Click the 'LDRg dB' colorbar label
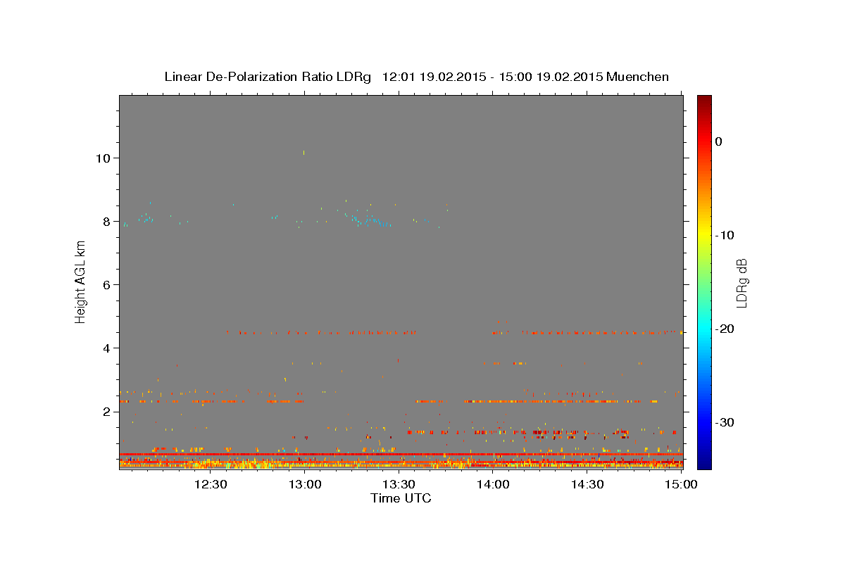 (741, 283)
